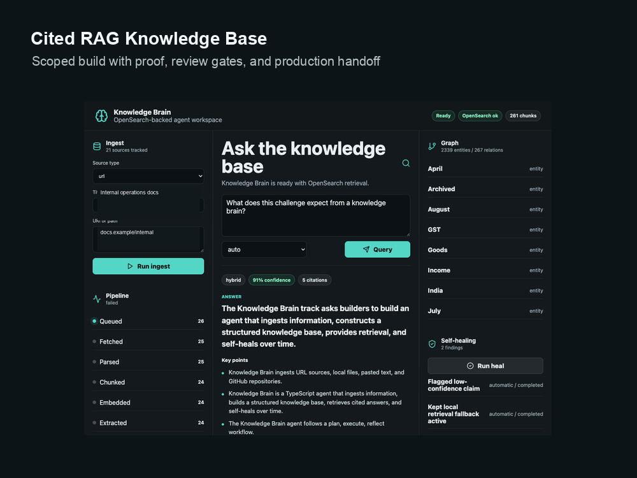Select the April entity row
The height and width of the screenshot is (478, 637).
coord(485,169)
